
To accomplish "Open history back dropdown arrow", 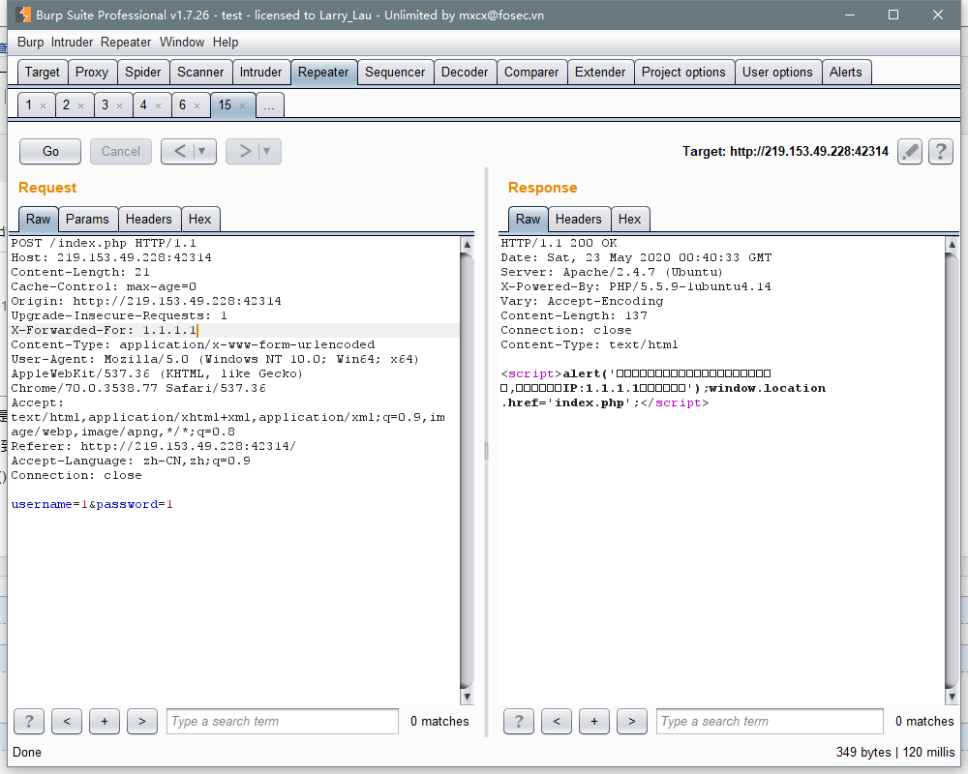I will point(202,151).
